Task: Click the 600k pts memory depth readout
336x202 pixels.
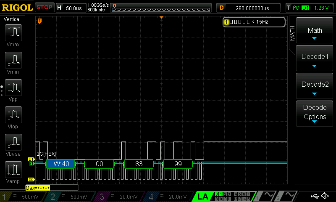Action: tap(96, 10)
